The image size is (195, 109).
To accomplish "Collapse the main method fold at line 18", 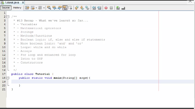I will click(8, 78).
